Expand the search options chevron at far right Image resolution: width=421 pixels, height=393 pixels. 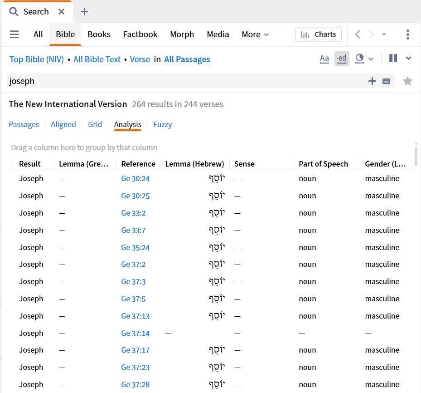click(408, 59)
